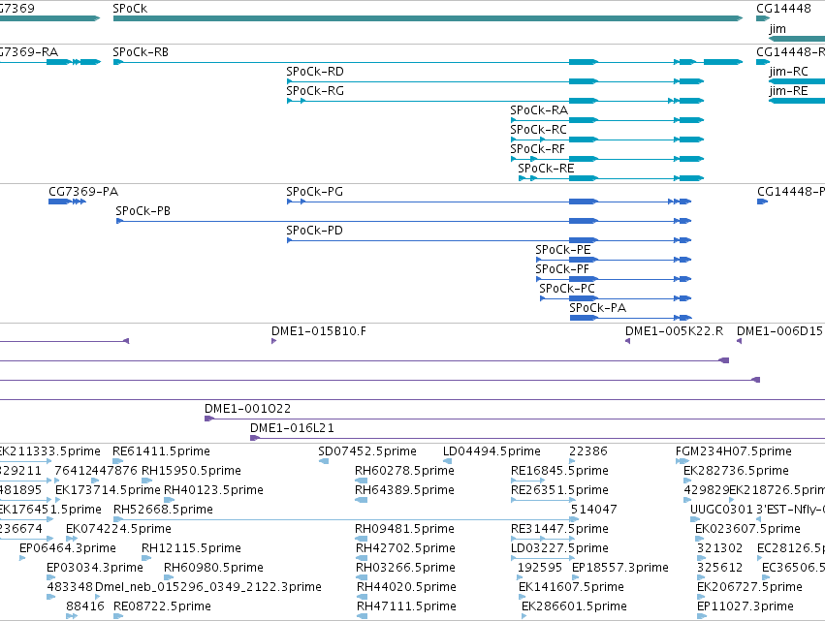Select the EK074224.5prime EST label
The height and width of the screenshot is (621, 825).
coord(118,529)
